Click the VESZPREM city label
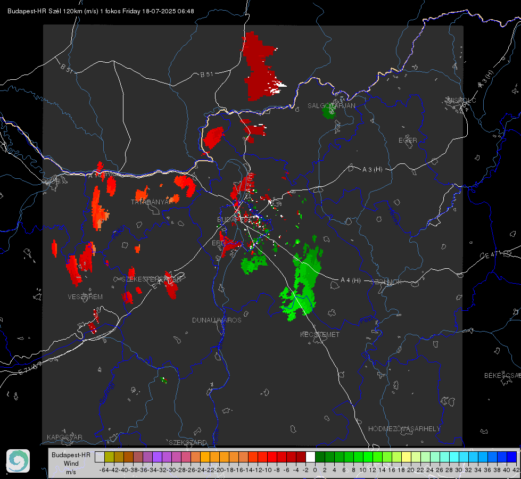Screen dimensions: 521x479 tap(85, 296)
